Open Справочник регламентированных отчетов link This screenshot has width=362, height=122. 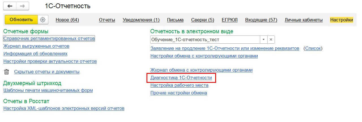pos(49,38)
